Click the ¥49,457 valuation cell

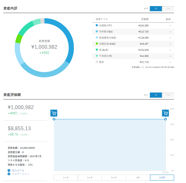point(144,44)
